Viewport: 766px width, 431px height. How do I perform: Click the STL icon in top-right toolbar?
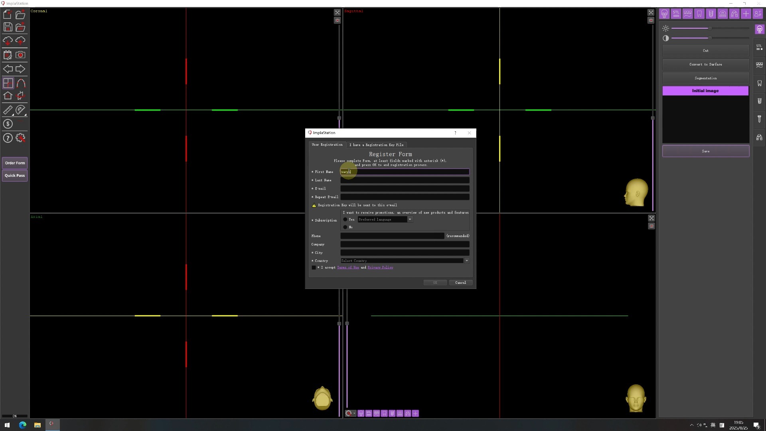[676, 14]
